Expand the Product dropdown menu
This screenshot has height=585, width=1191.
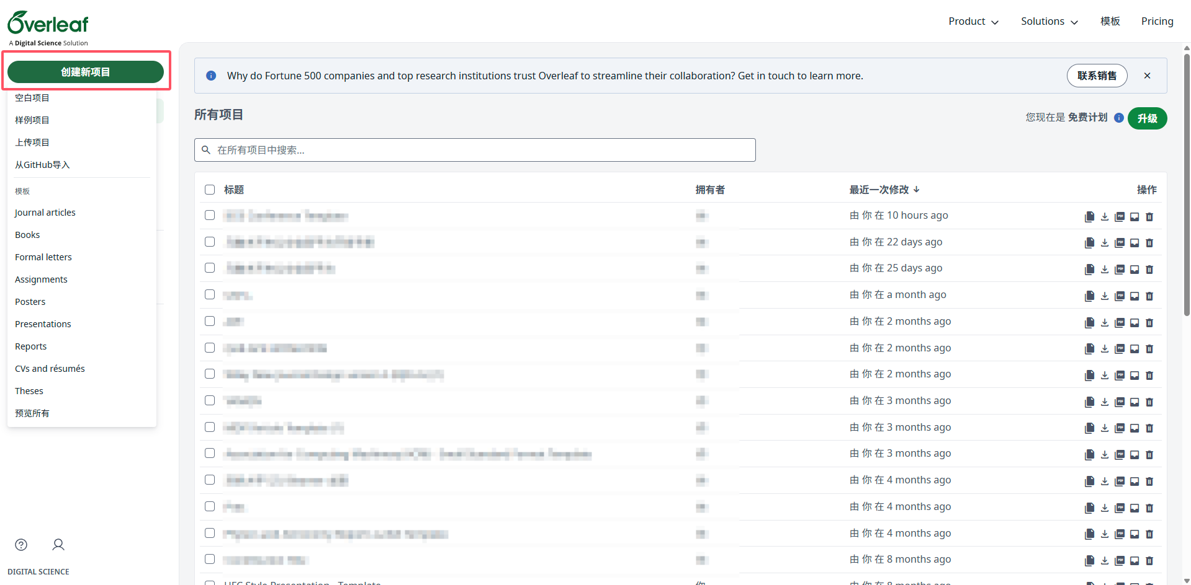[973, 21]
